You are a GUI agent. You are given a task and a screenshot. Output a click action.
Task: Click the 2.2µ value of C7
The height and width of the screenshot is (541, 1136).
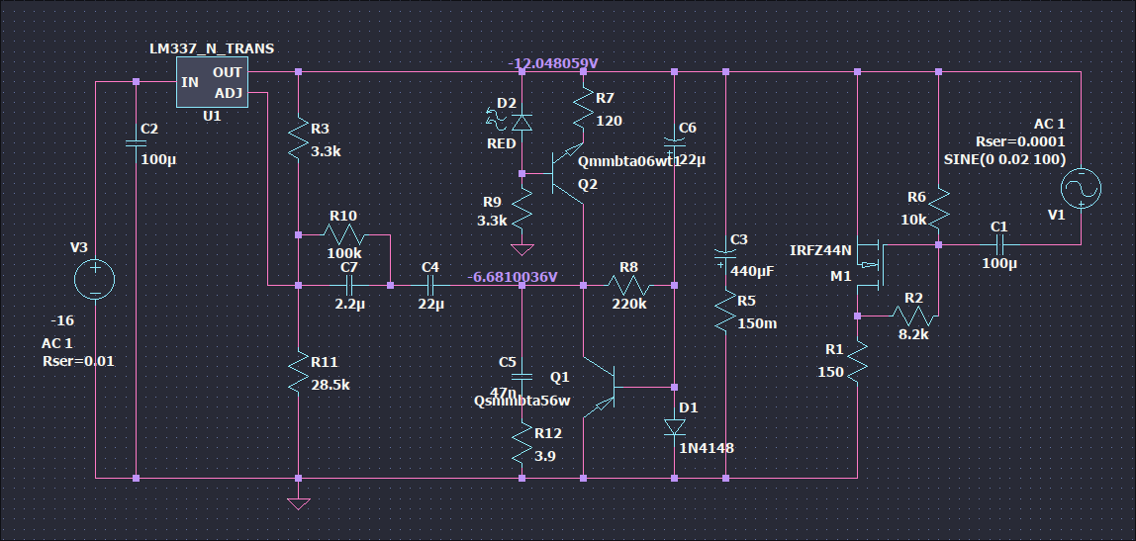coord(350,305)
